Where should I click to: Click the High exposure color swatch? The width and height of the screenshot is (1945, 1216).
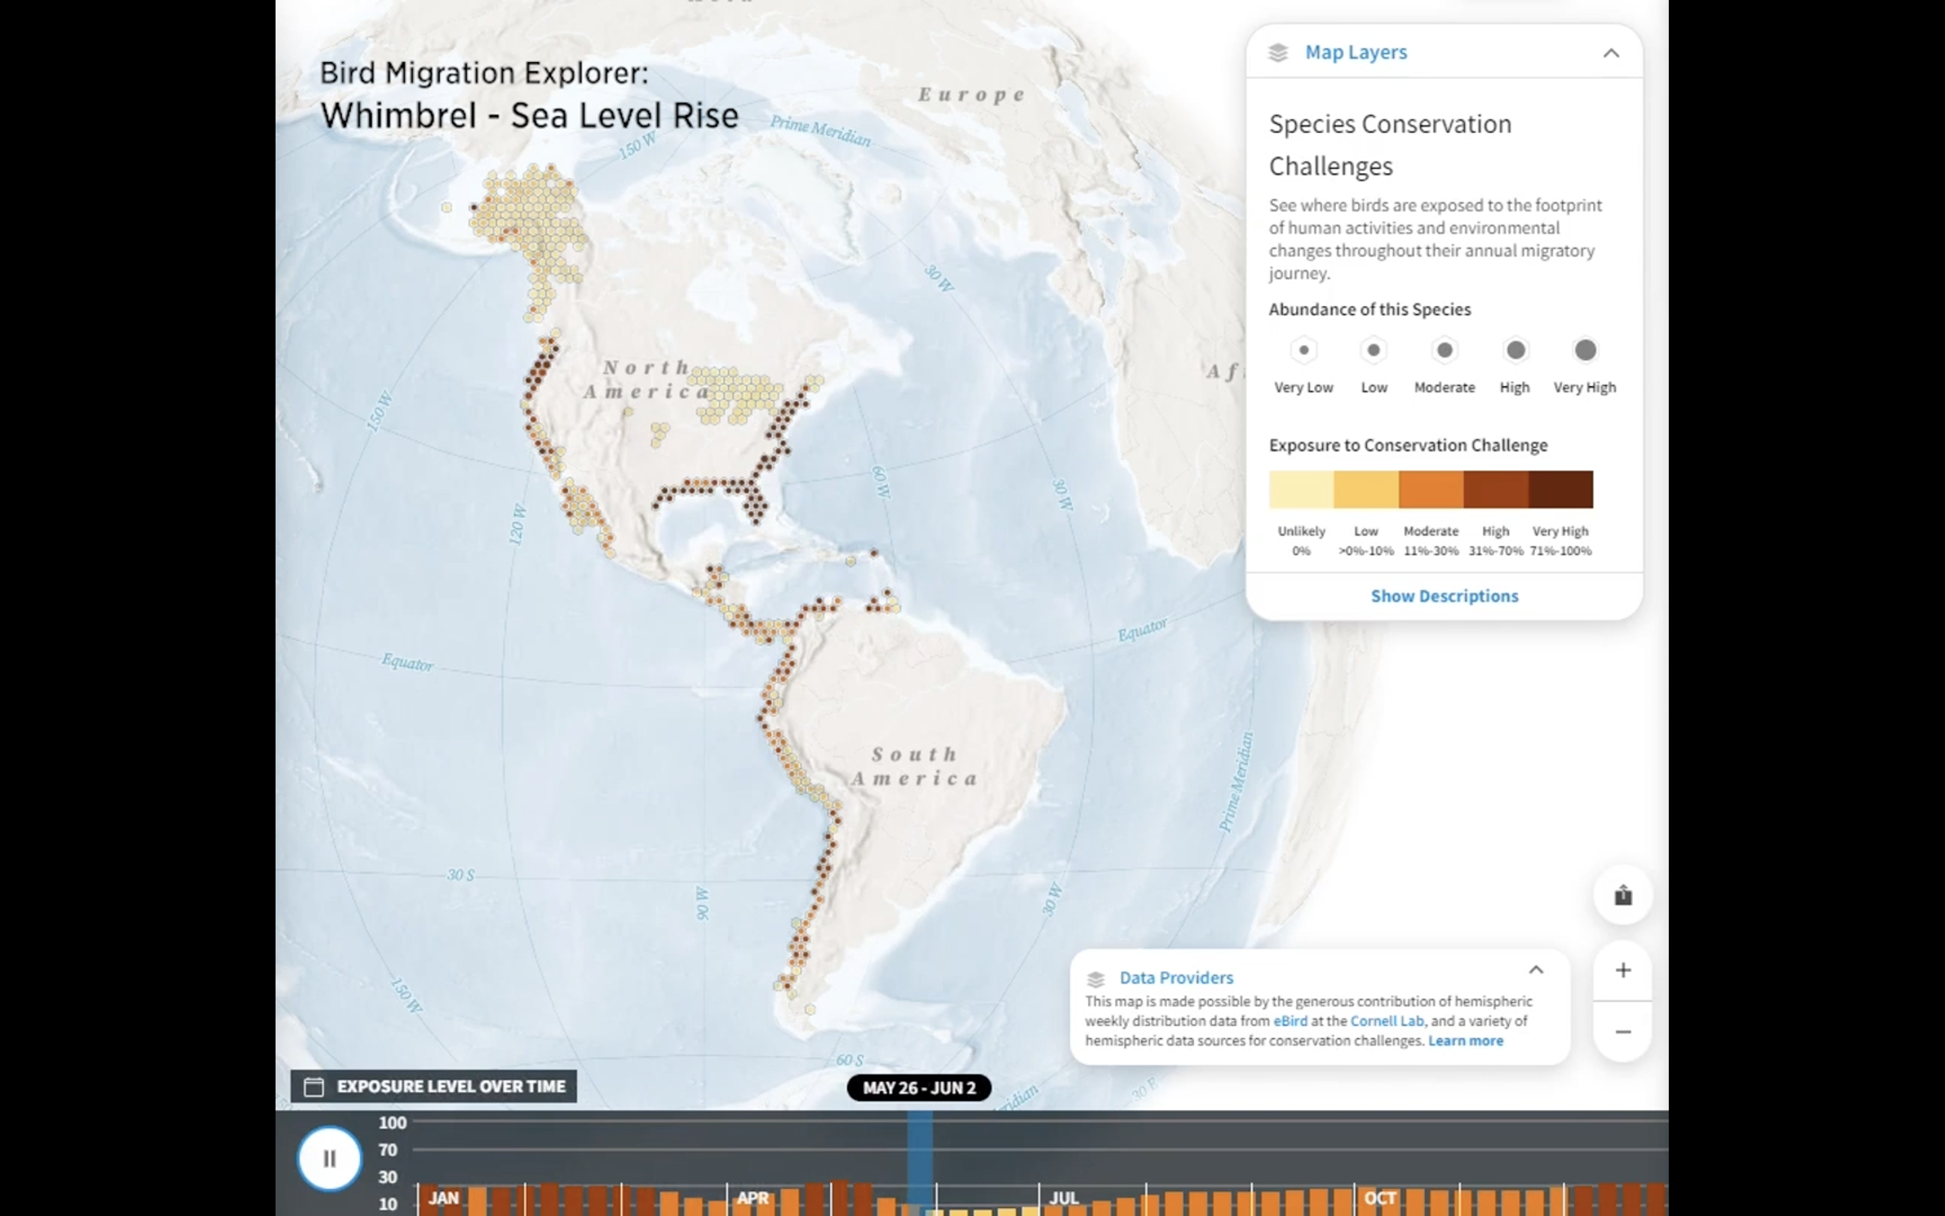pyautogui.click(x=1496, y=489)
